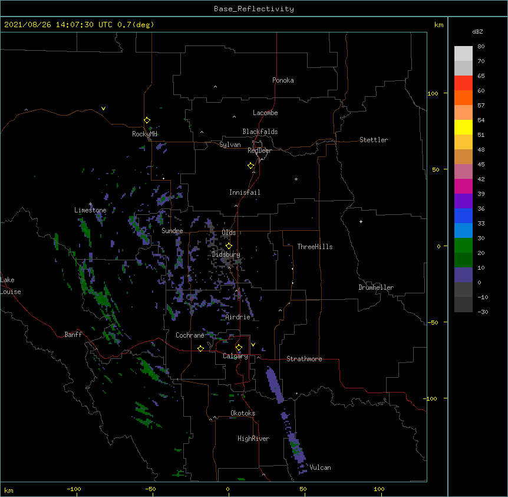Click the yellow station marker above Calgary

click(x=239, y=348)
